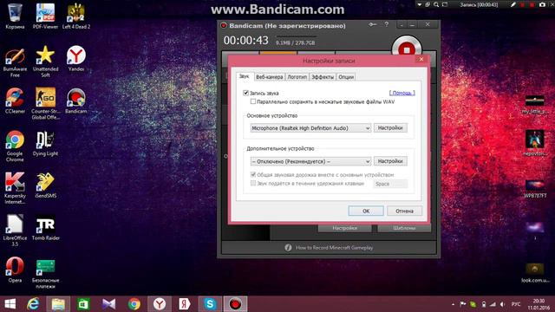
Task: Click the key icon in Bandicam title bar
Action: [x=372, y=24]
